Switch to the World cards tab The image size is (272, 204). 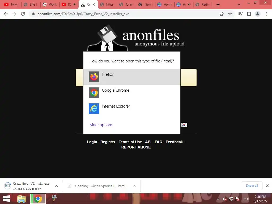pyautogui.click(x=50, y=5)
